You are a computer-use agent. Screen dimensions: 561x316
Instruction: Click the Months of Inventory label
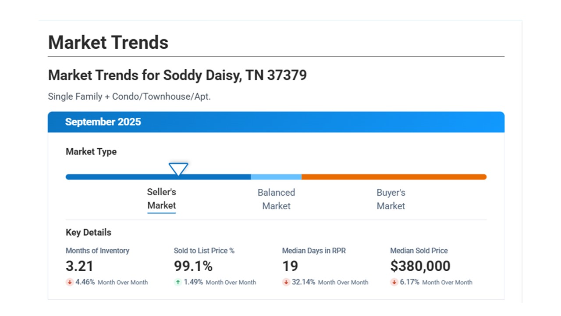97,251
